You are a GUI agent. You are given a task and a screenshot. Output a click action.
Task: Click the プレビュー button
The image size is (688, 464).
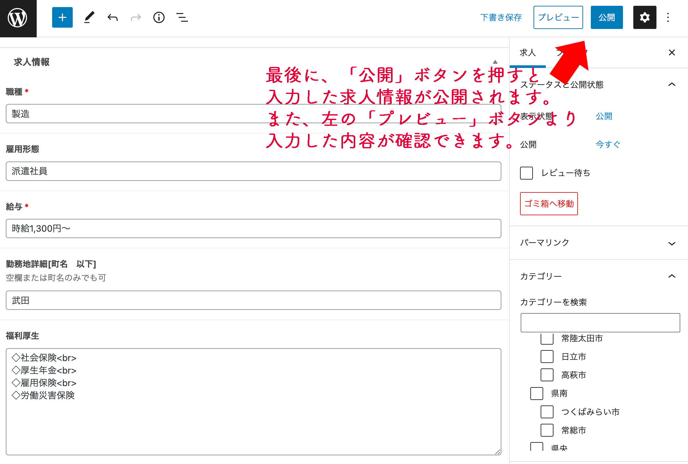coord(558,17)
